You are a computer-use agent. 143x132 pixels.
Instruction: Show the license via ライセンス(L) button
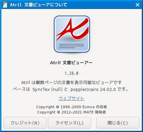[70, 123]
